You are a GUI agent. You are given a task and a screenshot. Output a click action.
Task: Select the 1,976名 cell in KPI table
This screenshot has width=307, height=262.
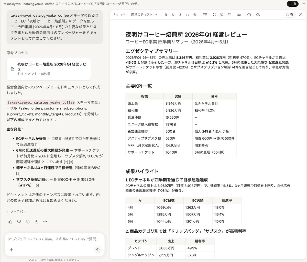[x=178, y=124]
